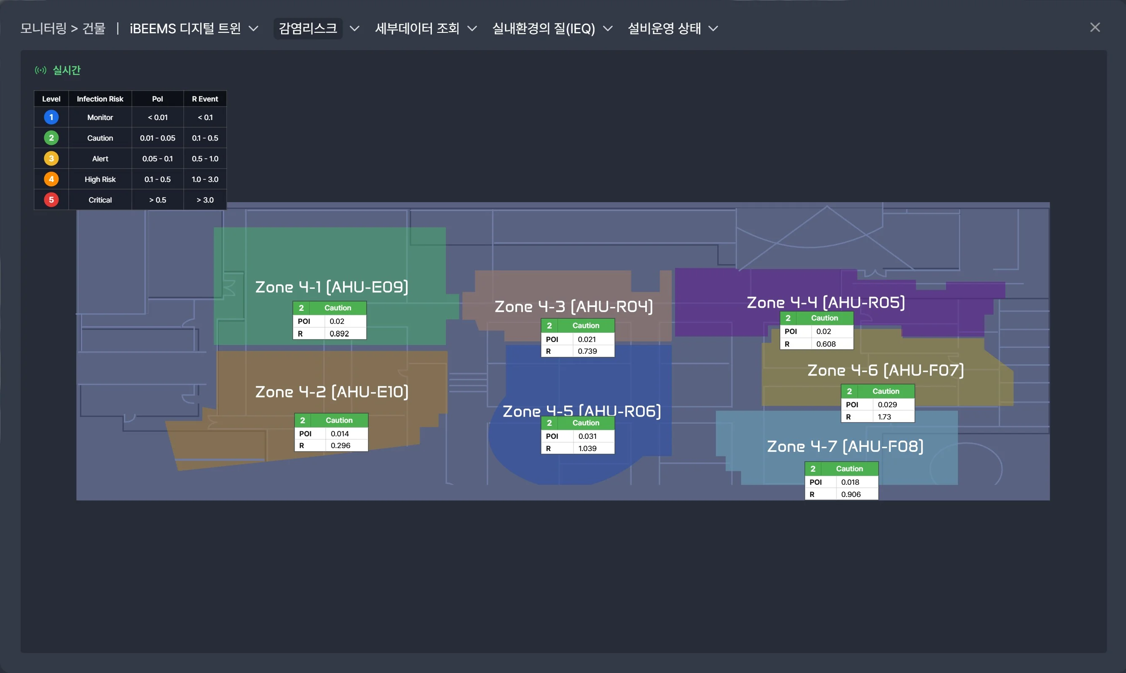Click the blue level 1 Monitor badge

click(51, 118)
